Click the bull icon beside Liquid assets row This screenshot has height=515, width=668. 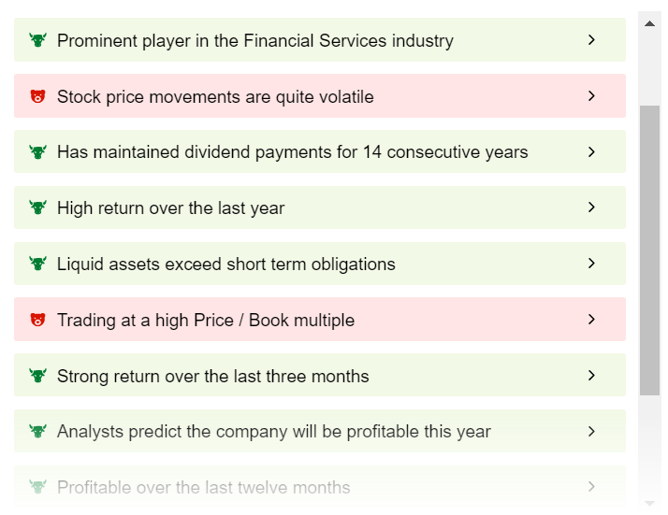coord(37,264)
